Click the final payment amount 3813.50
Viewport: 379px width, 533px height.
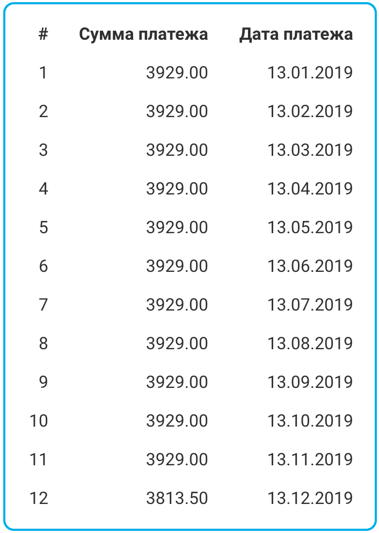177,498
